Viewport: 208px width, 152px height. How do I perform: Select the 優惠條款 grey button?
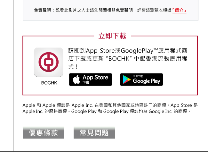point(44,132)
